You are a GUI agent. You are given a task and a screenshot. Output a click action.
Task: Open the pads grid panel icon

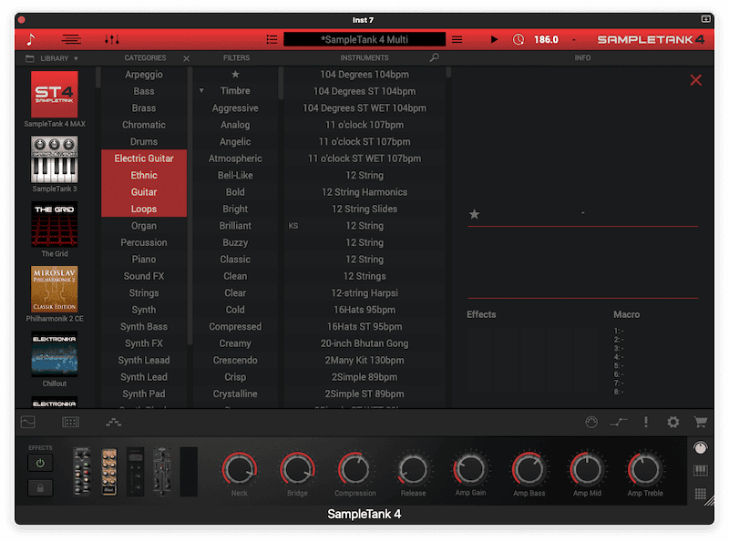tap(71, 422)
